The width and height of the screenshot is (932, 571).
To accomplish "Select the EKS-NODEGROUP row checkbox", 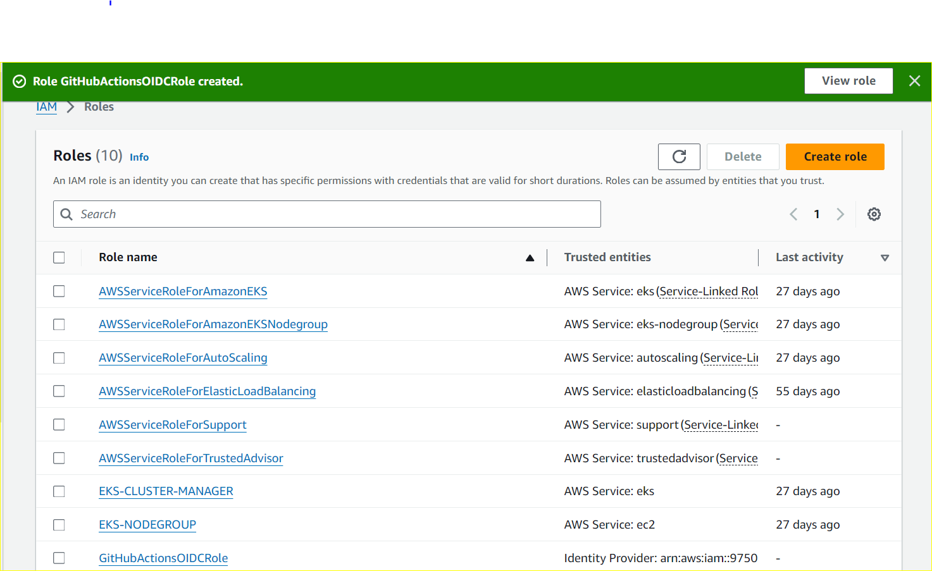I will click(59, 525).
